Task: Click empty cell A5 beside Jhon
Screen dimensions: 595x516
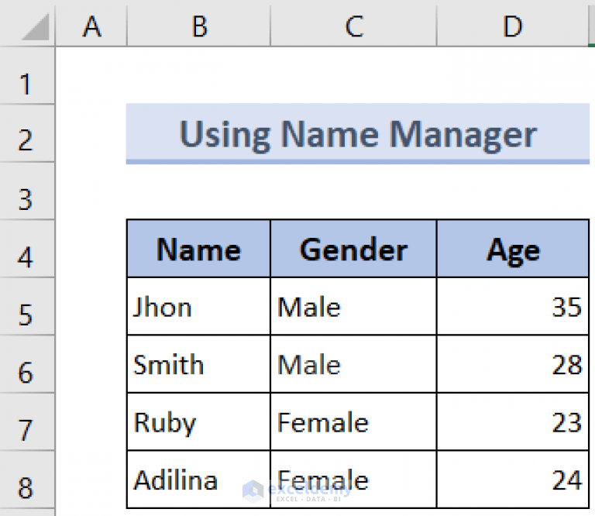Action: tap(91, 307)
